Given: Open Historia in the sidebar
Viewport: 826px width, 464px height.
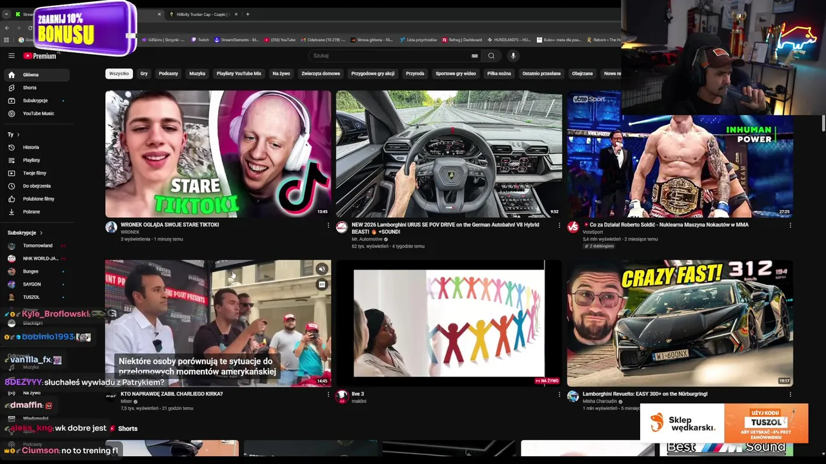Looking at the screenshot, I should pos(36,148).
